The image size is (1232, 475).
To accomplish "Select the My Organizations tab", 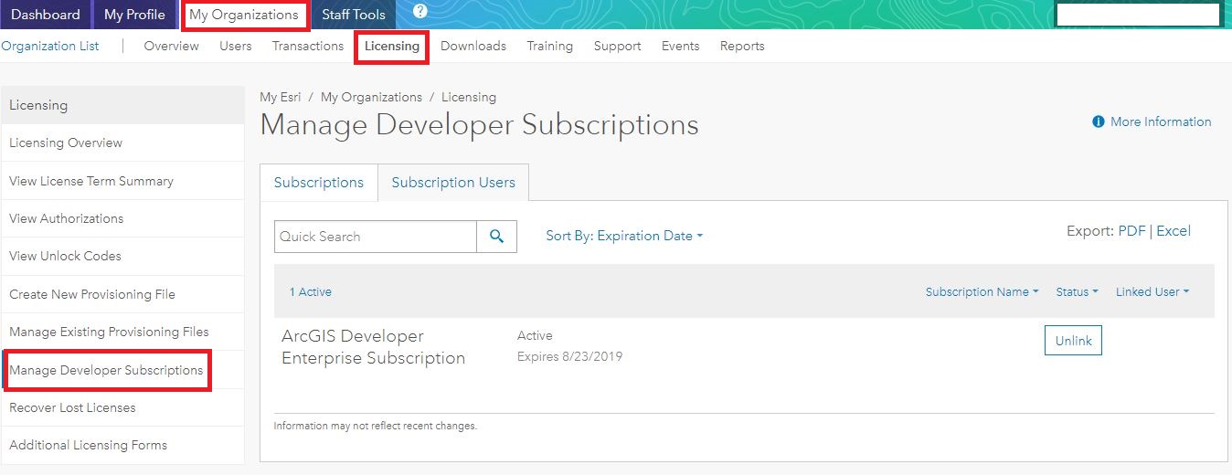I will [244, 15].
